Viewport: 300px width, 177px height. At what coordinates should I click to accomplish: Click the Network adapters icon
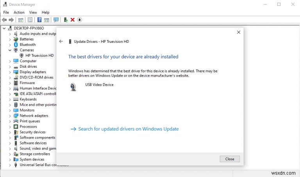tap(16, 116)
